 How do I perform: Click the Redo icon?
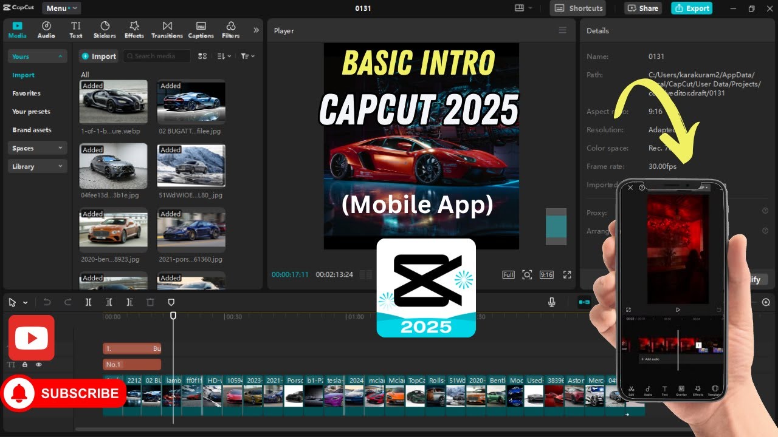point(67,302)
